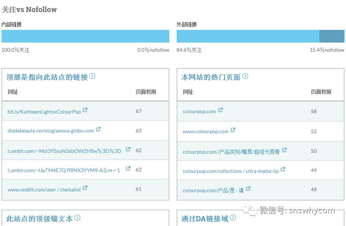This screenshot has height=226, width=346.
Task: Open external link icon beside www.colourpop.com
Action: (x=233, y=129)
